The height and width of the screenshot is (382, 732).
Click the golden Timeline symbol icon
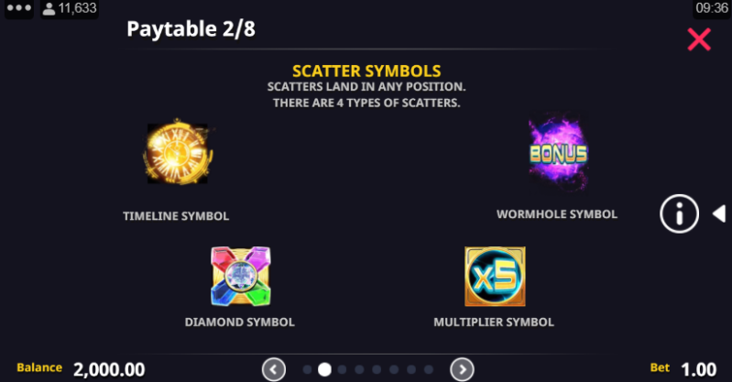[178, 153]
